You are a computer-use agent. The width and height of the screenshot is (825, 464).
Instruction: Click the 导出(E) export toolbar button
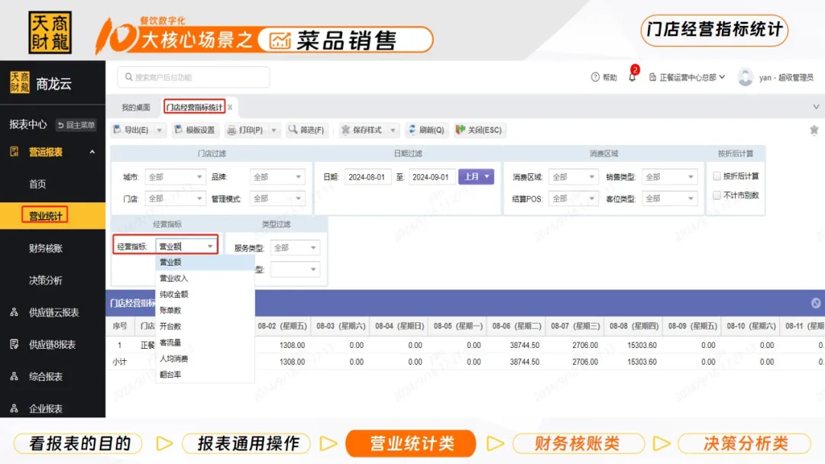131,130
